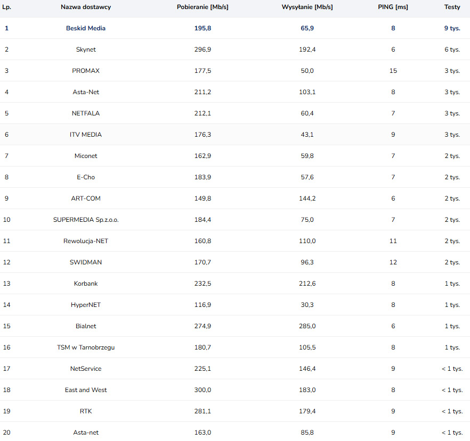The width and height of the screenshot is (470, 441).
Task: Select the East and West provider name
Action: (86, 389)
